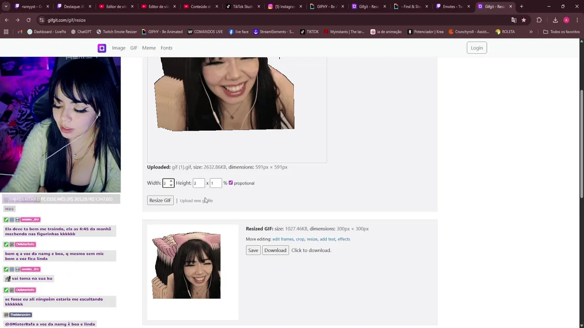Open the downloads icon
Viewport: 584px width, 328px height.
[555, 20]
